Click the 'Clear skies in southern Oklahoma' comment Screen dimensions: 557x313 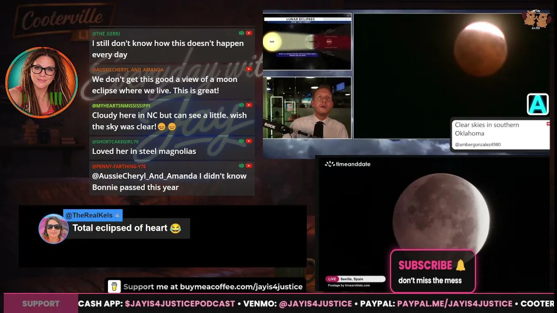click(487, 129)
